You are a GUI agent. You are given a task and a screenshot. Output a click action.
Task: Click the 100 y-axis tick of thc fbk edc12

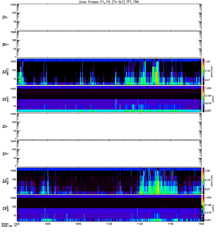(x=14, y=179)
